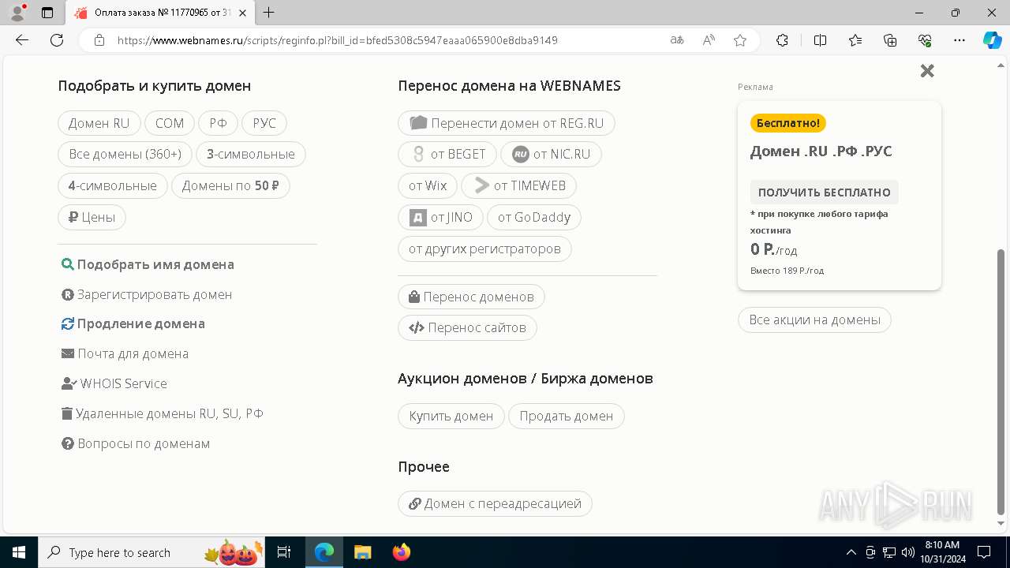Screen dimensions: 1010x568
Task: Add page to favorites star icon
Action: 740,40
